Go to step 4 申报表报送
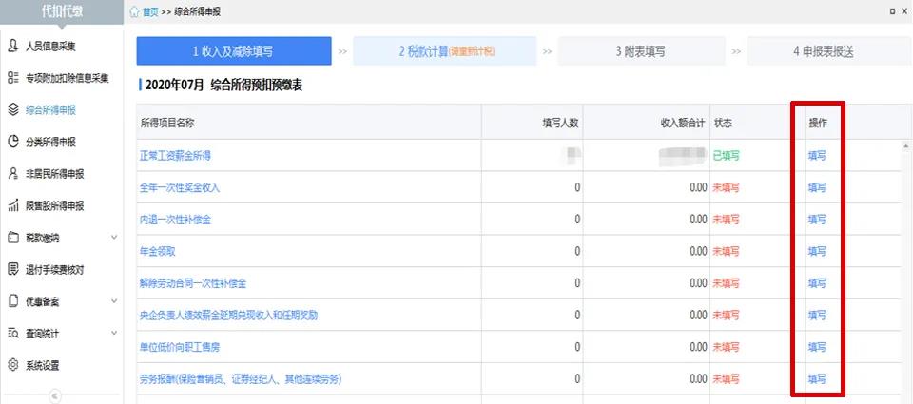 829,51
